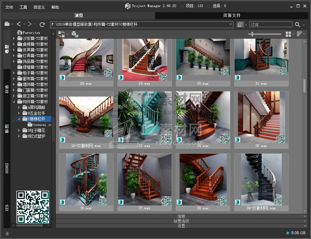Open the 工具 menu

click(23, 7)
